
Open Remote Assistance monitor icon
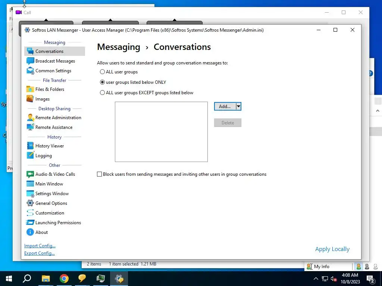[x=30, y=127]
